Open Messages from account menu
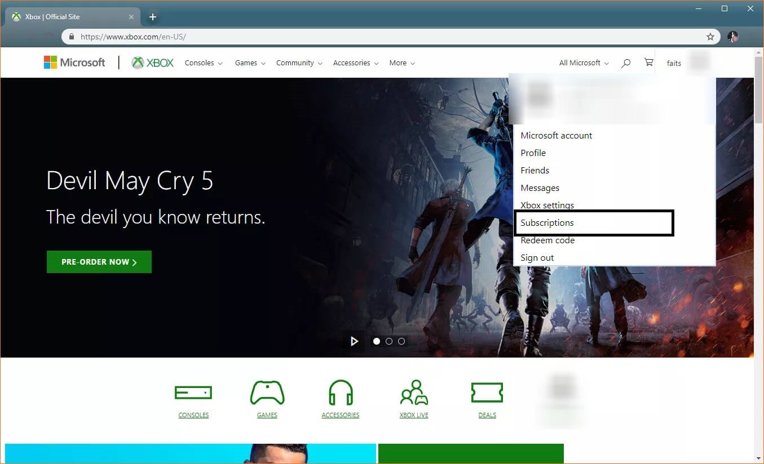Image resolution: width=764 pixels, height=464 pixels. pos(540,188)
